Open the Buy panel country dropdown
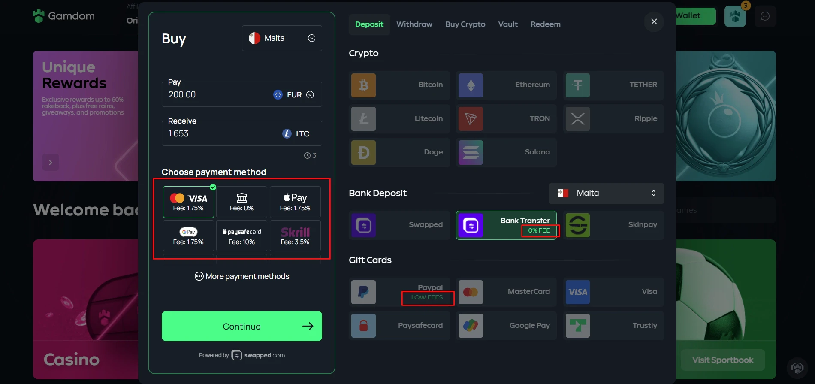Viewport: 815px width, 384px height. click(282, 38)
